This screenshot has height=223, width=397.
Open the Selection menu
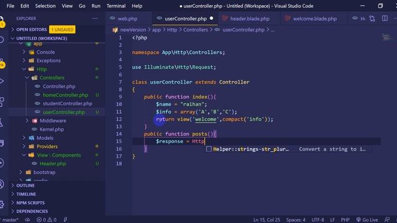click(x=45, y=6)
